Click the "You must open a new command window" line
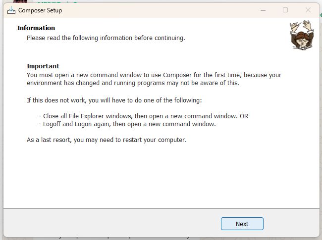The width and height of the screenshot is (322, 240). pos(154,75)
